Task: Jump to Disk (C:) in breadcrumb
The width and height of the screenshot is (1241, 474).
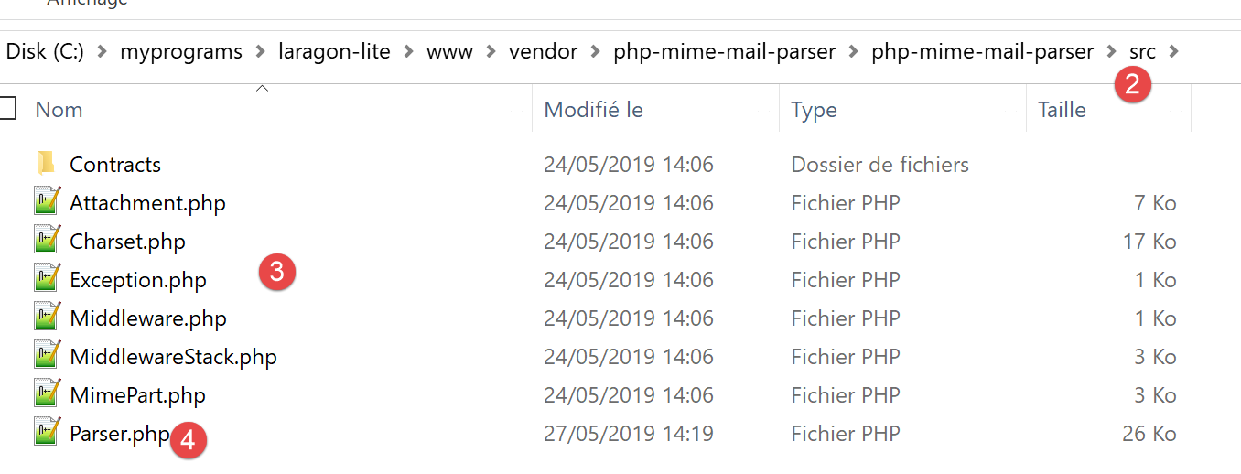Action: [x=45, y=51]
